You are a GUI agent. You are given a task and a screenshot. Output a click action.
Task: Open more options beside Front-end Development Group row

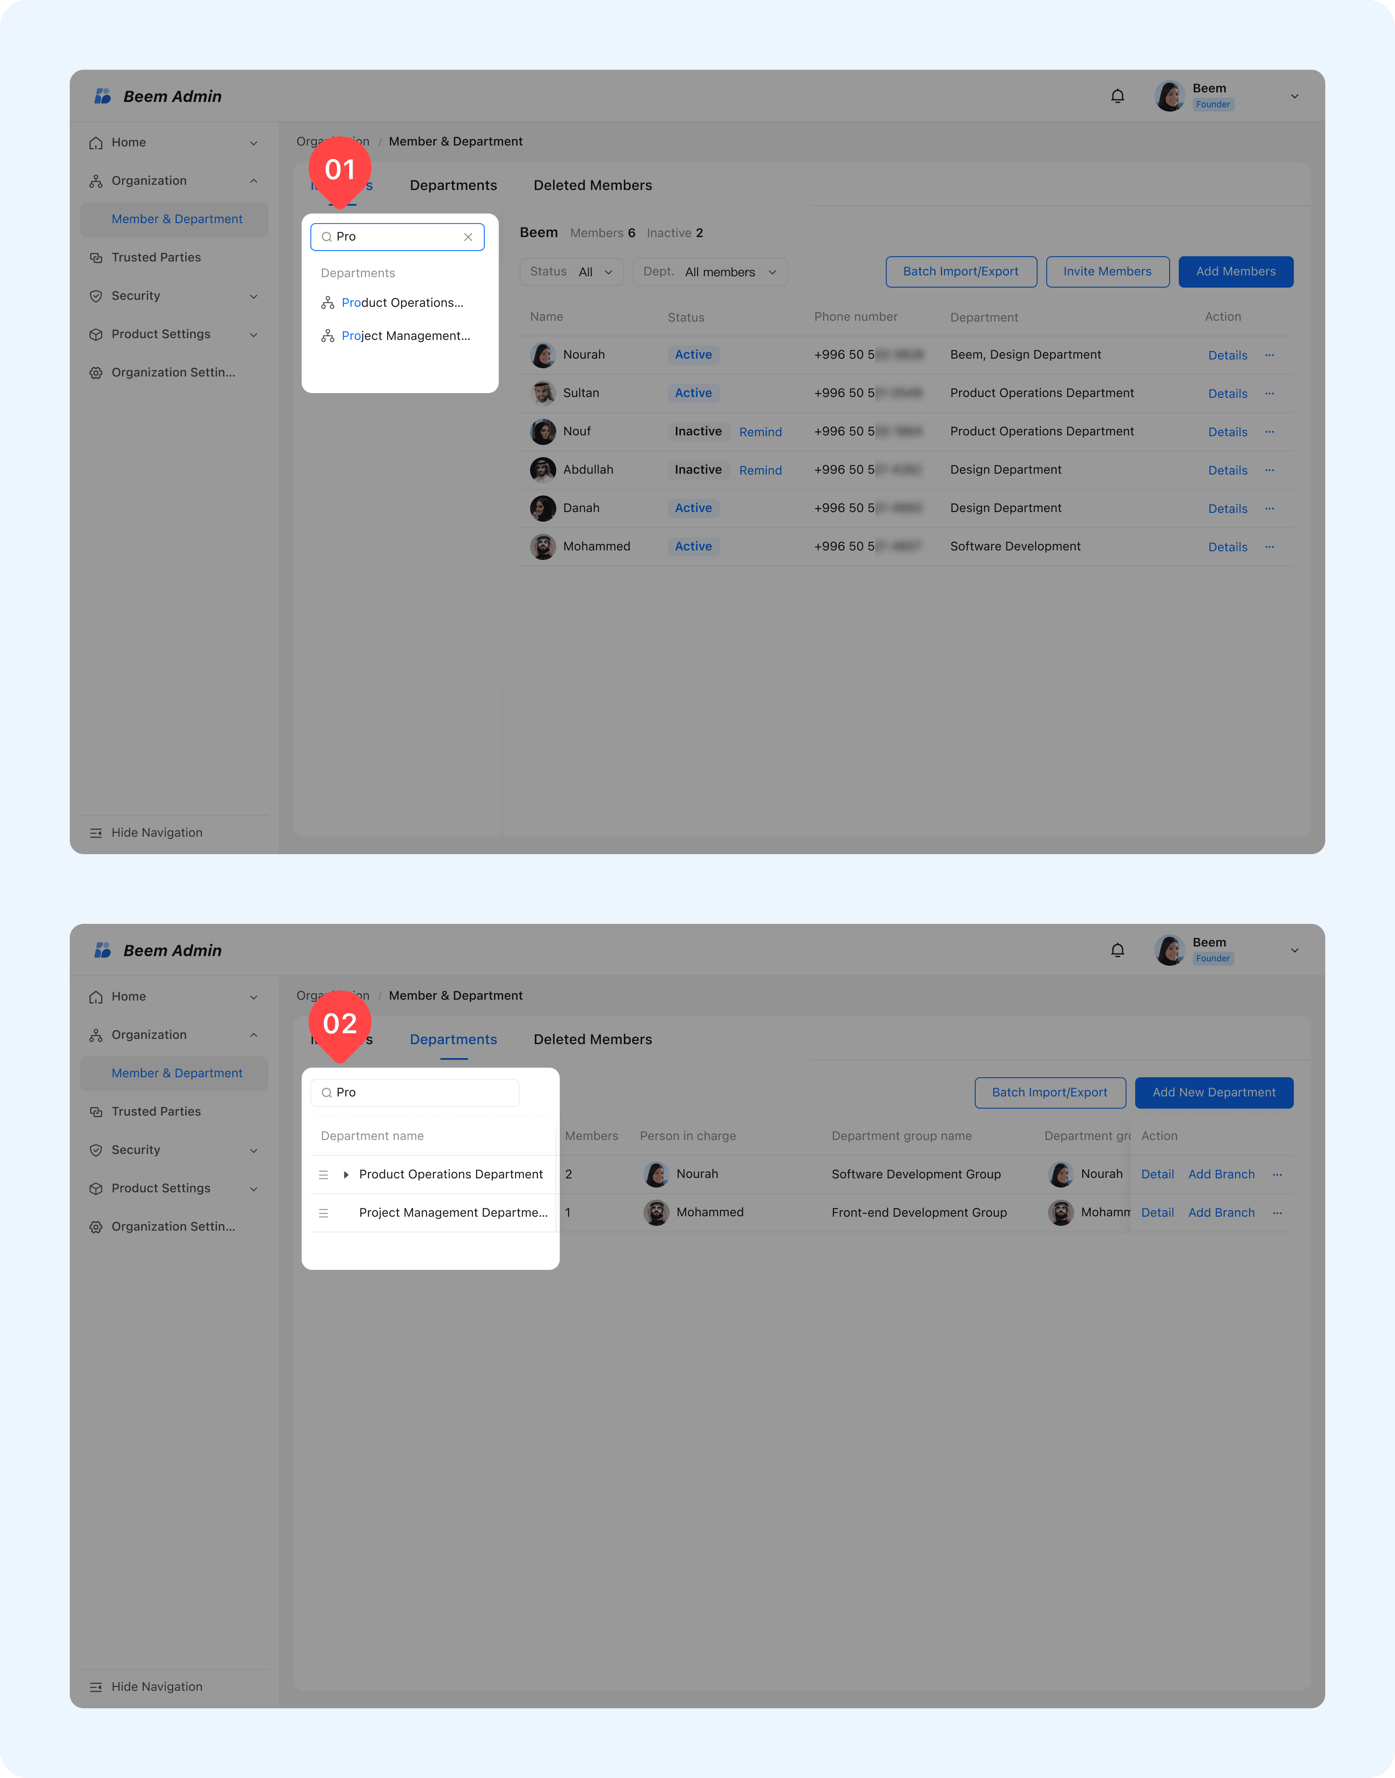[x=1277, y=1213]
